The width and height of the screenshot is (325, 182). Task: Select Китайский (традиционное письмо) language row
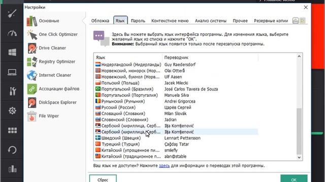[x=176, y=156]
